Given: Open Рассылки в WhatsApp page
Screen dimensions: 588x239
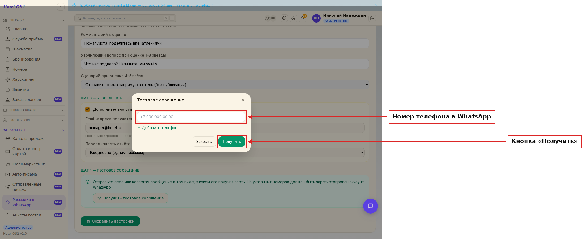Looking at the screenshot, I should coord(34,202).
